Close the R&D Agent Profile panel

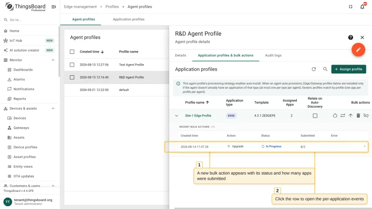coord(362,38)
